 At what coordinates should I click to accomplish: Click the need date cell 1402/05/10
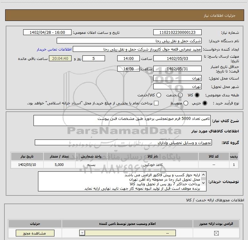click(27, 165)
